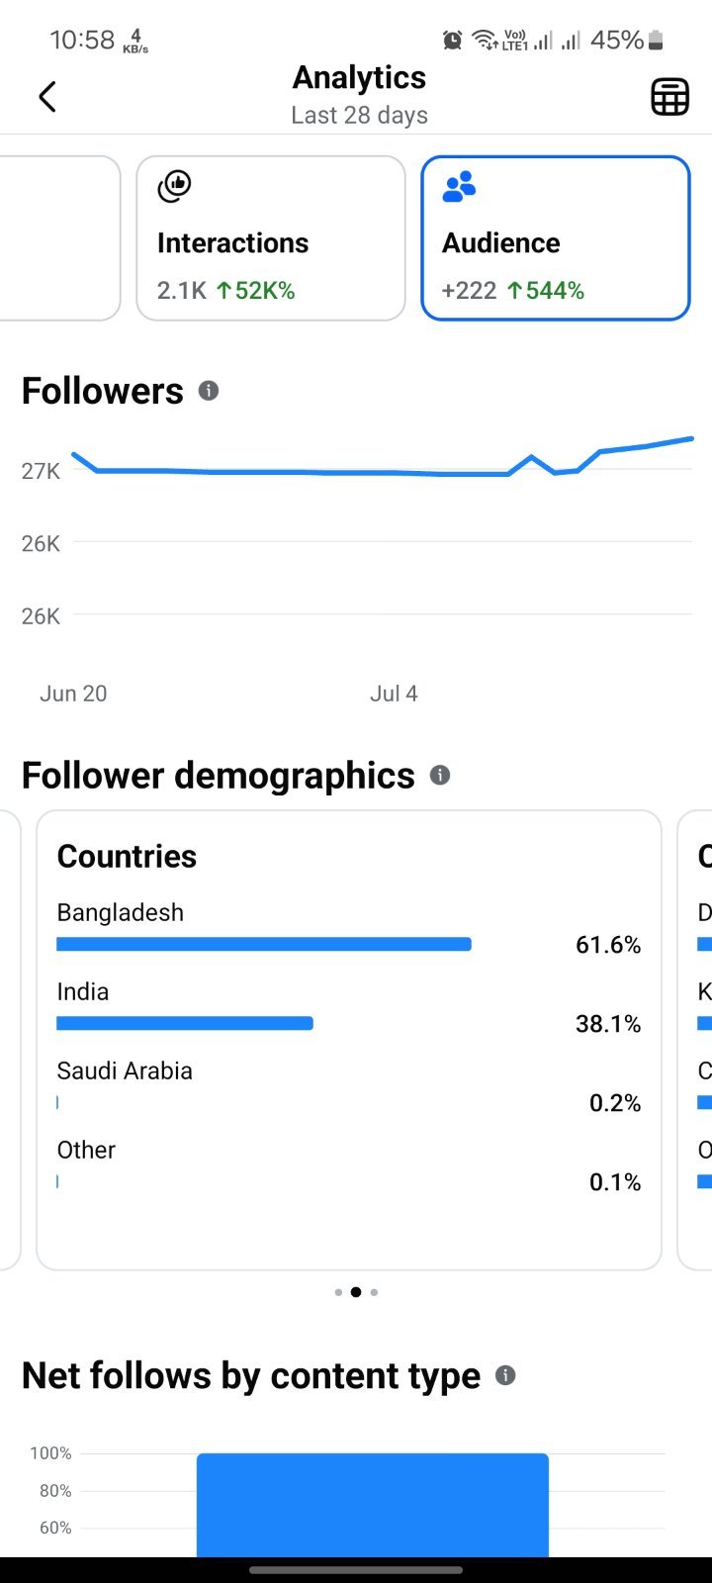Tap the people Audience icon
The height and width of the screenshot is (1583, 712).
(459, 186)
